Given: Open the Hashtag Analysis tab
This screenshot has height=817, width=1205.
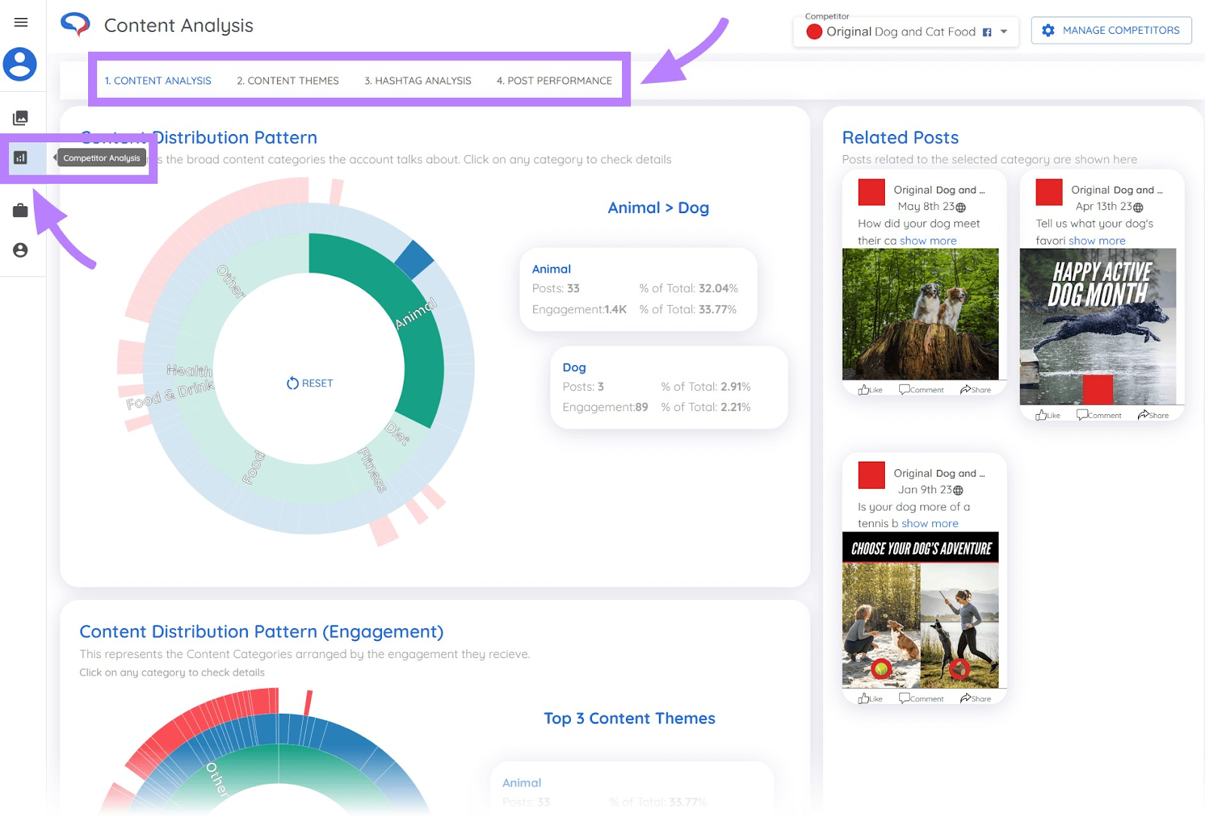Looking at the screenshot, I should tap(417, 81).
